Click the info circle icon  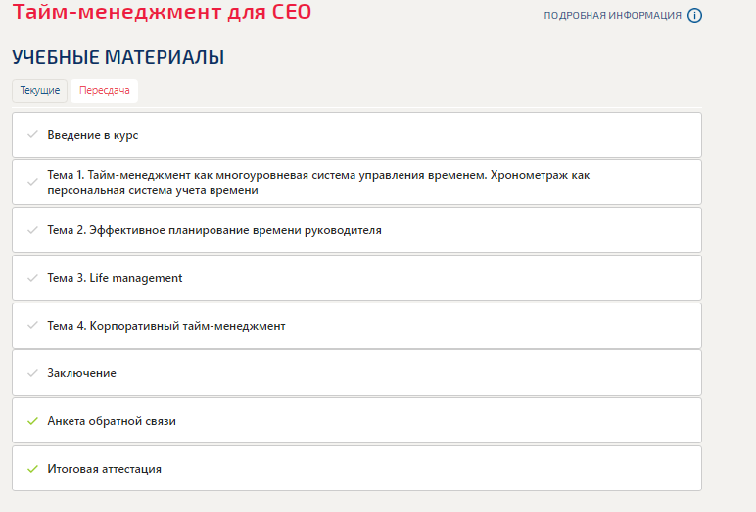694,16
